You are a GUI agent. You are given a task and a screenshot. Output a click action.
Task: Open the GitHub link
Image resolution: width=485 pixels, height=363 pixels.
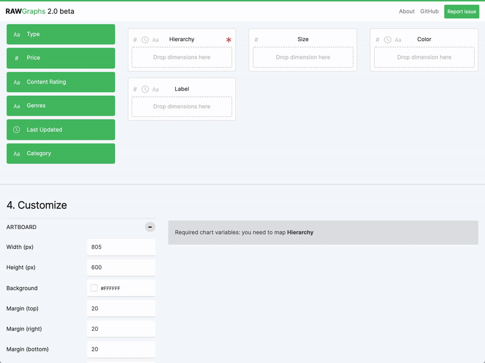pos(429,12)
